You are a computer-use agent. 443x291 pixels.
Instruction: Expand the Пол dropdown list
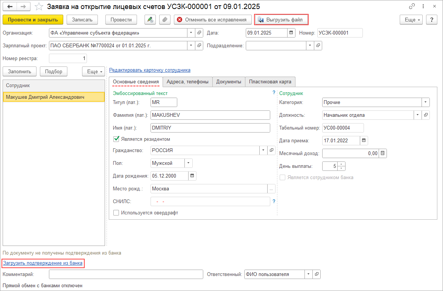189,163
